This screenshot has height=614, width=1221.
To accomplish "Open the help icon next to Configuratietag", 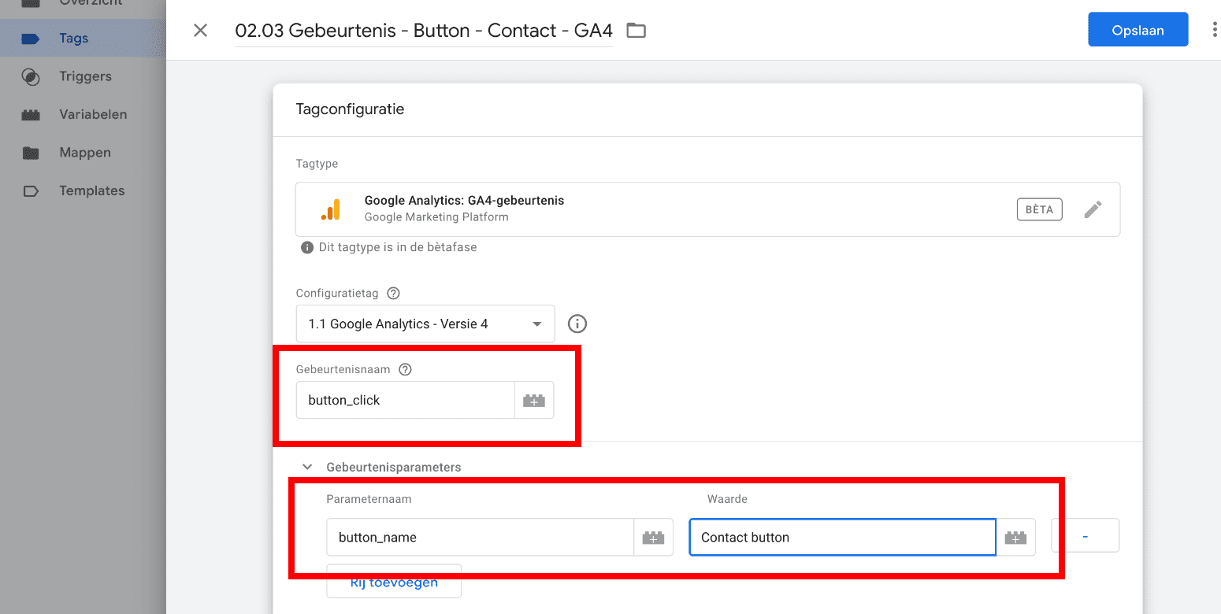I will [393, 293].
